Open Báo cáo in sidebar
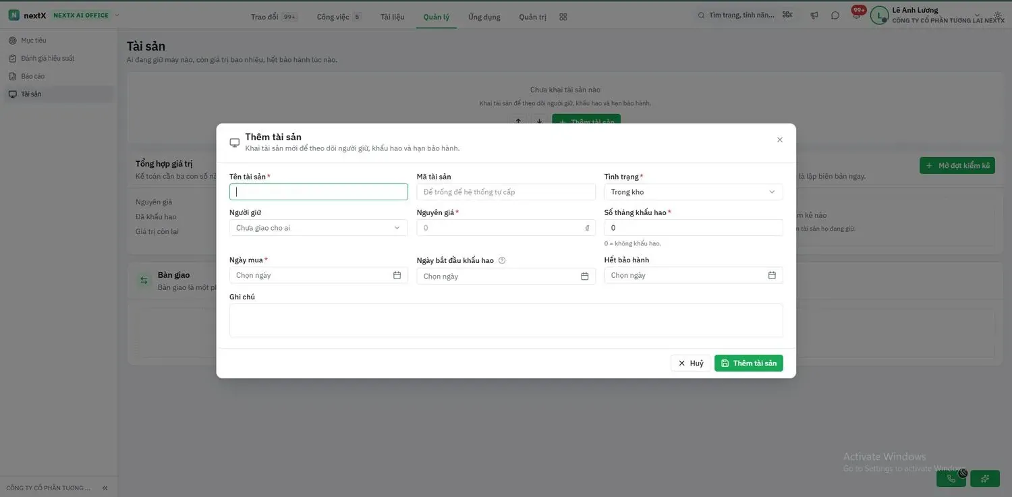This screenshot has height=497, width=1012. click(x=58, y=76)
